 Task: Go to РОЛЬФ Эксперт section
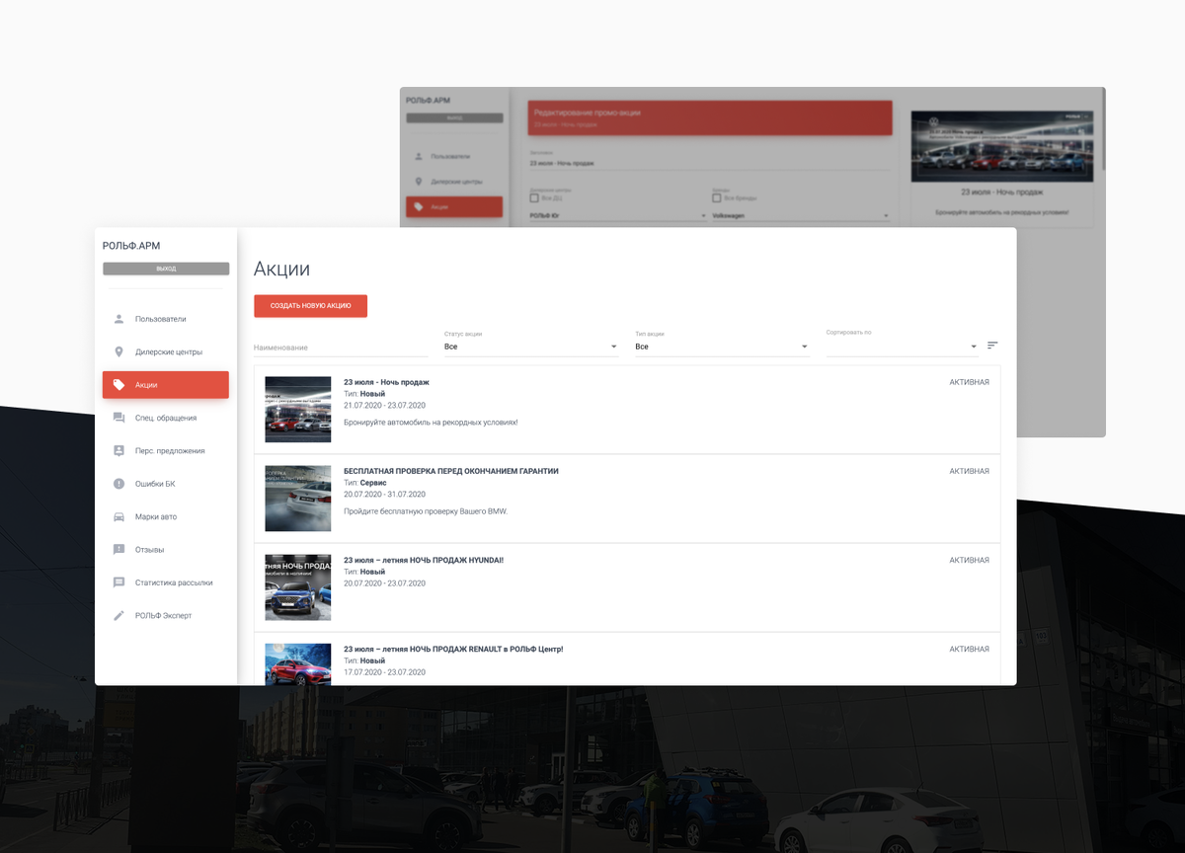[166, 615]
